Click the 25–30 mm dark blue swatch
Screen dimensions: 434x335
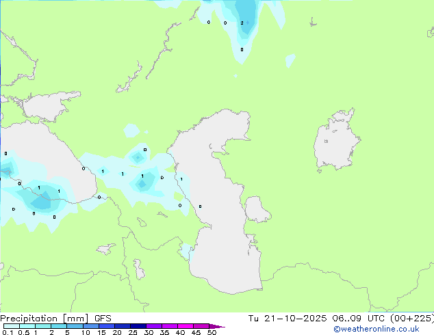pyautogui.click(x=138, y=326)
